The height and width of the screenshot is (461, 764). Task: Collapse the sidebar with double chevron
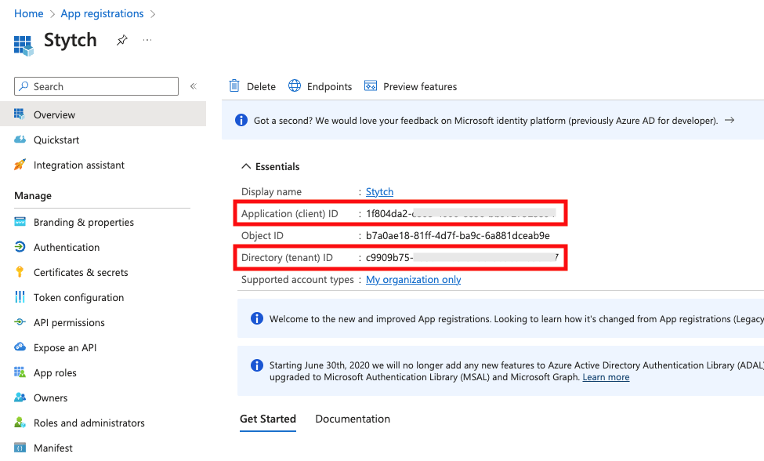pos(194,86)
